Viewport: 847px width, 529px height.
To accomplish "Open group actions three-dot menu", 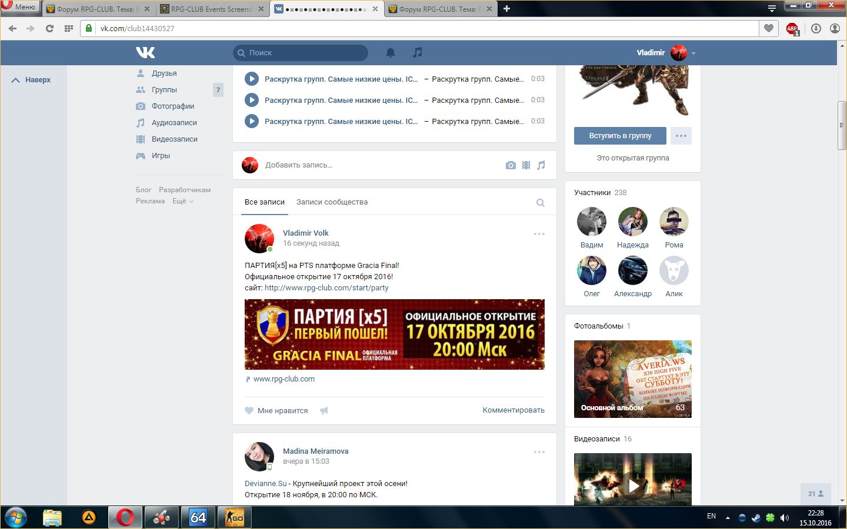I will [681, 136].
